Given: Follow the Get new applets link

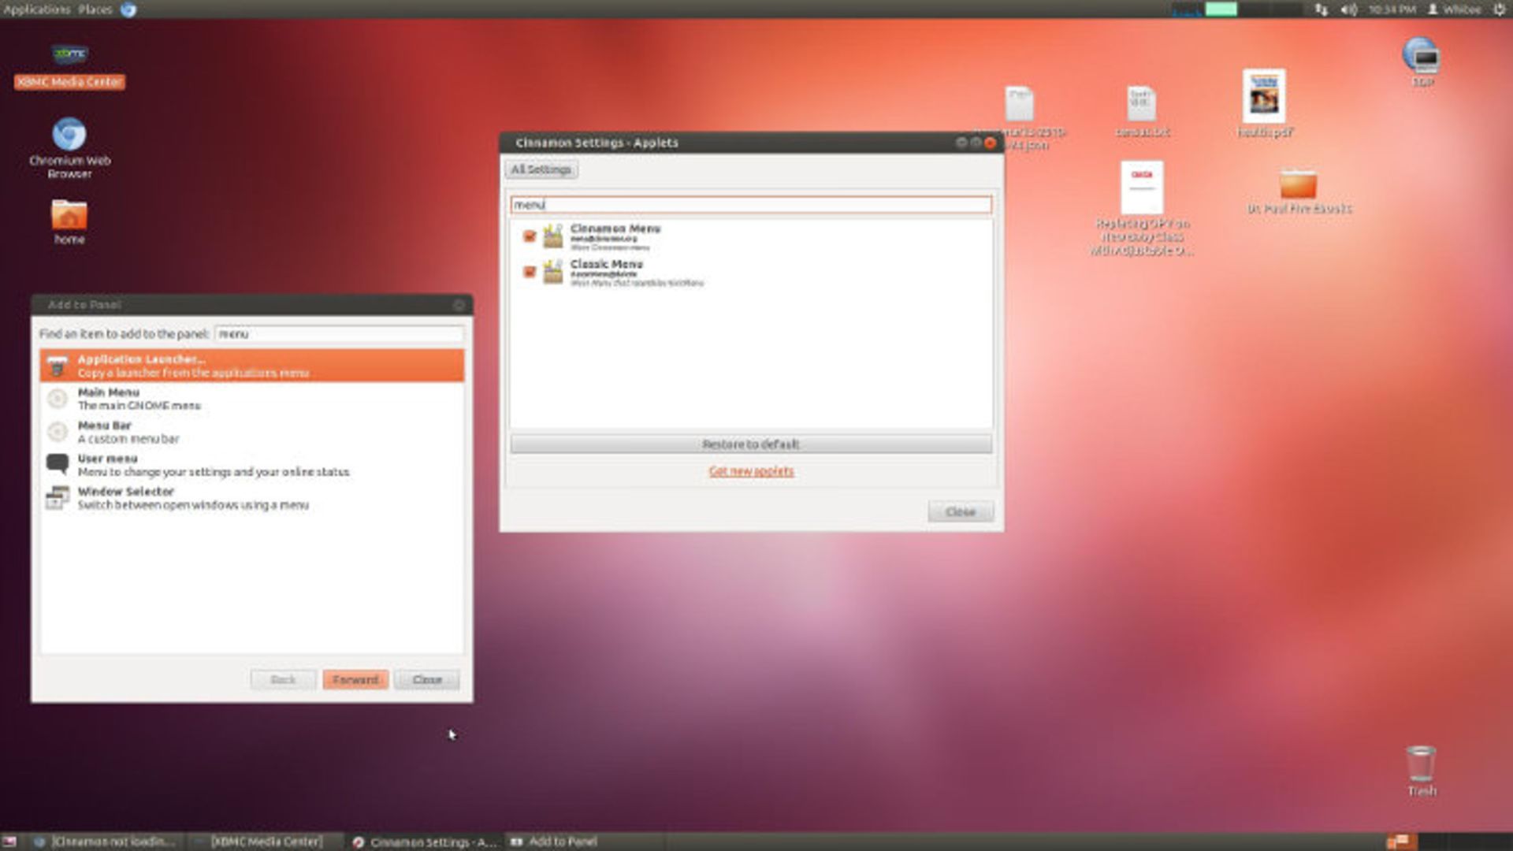Looking at the screenshot, I should 751,471.
